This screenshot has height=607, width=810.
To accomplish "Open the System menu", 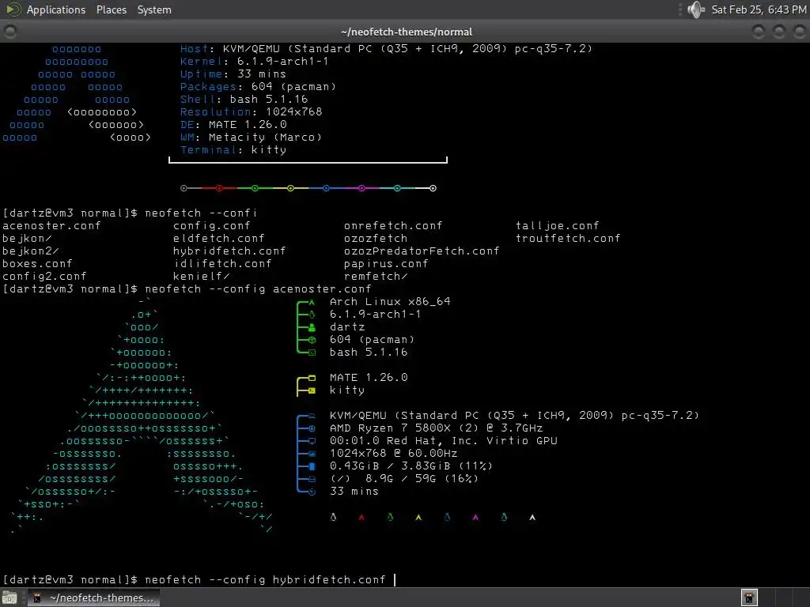I will 154,9.
